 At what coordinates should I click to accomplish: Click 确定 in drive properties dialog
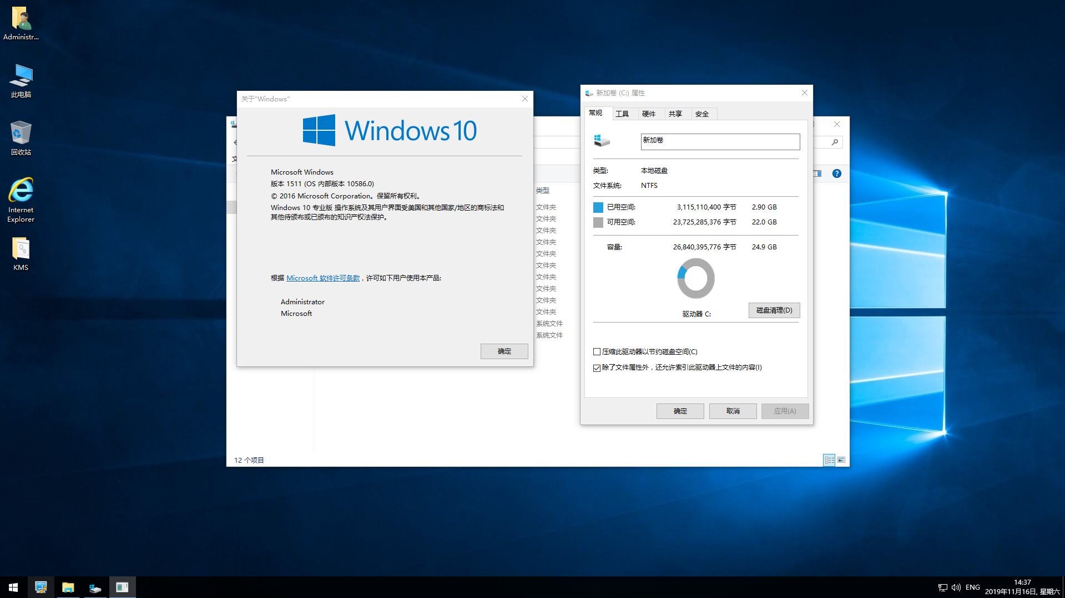[680, 411]
